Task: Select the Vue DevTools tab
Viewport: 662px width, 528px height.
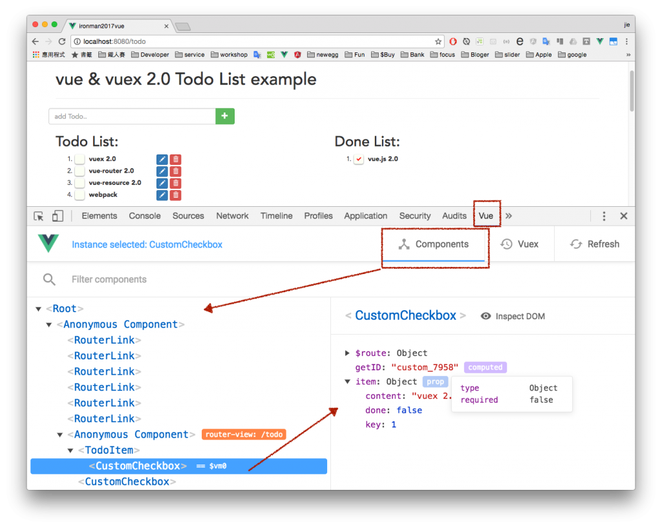Action: tap(486, 216)
